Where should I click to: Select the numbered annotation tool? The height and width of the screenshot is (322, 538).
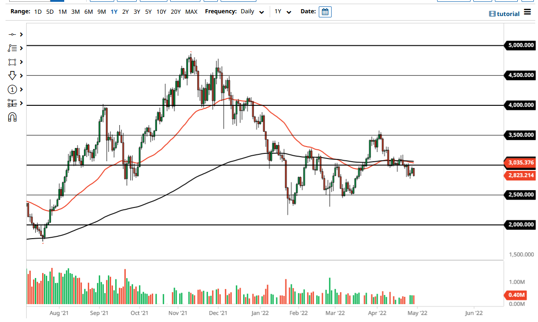[12, 89]
